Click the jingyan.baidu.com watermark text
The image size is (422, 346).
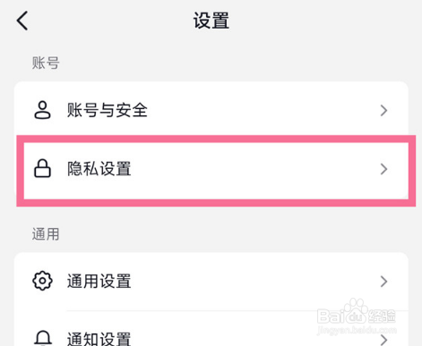(x=357, y=330)
